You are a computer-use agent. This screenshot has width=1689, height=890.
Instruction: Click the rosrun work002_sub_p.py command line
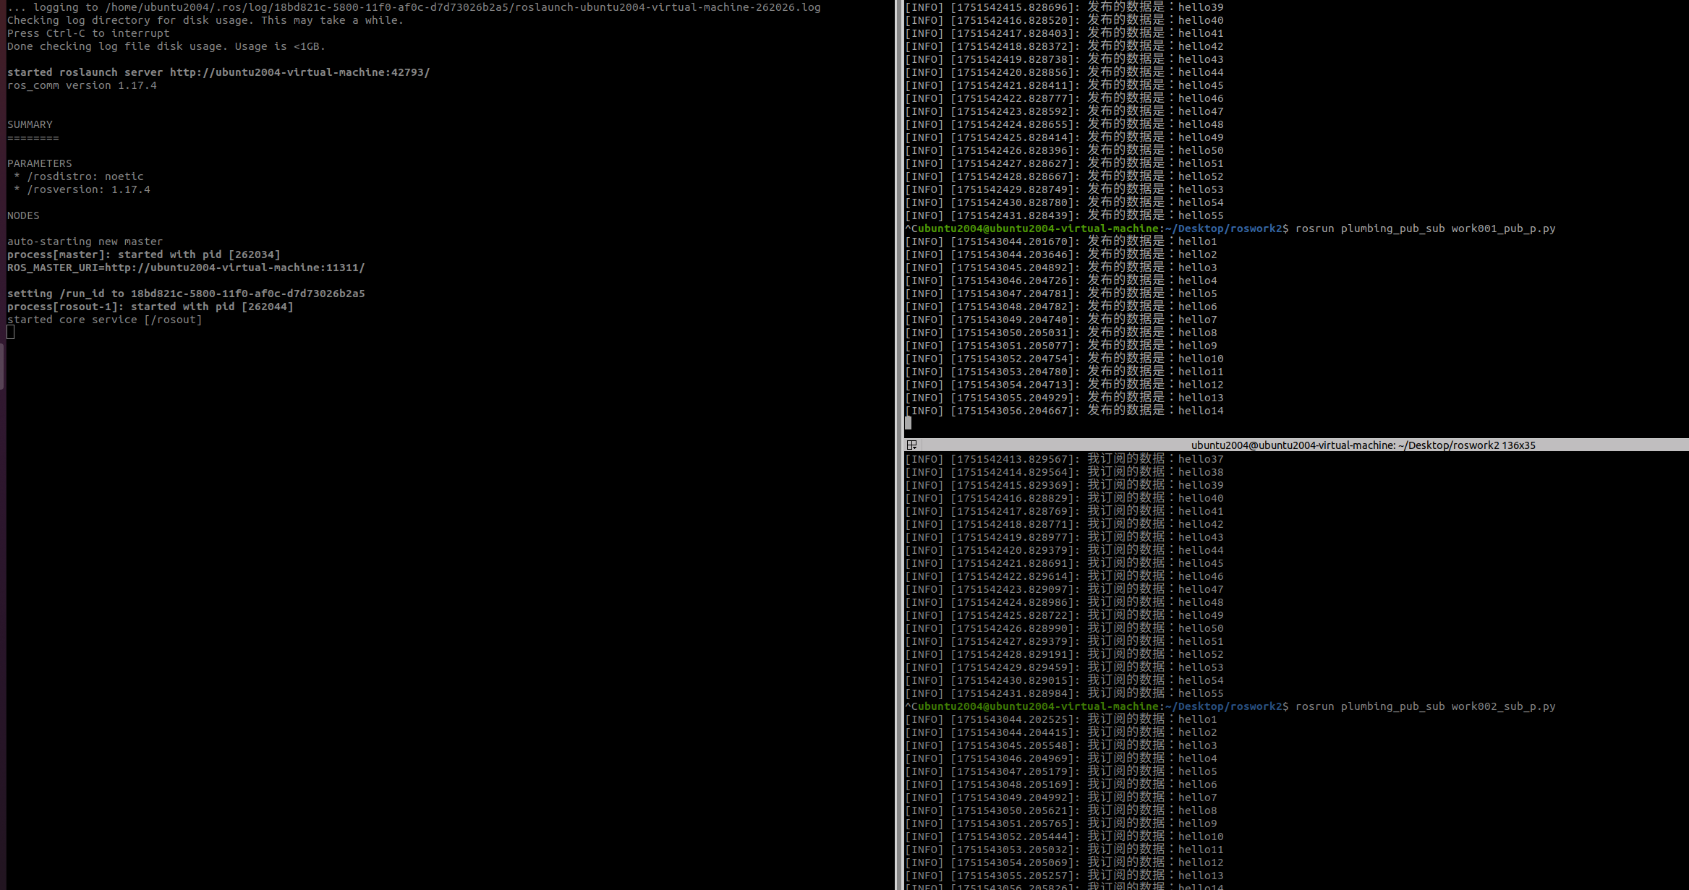click(1424, 706)
